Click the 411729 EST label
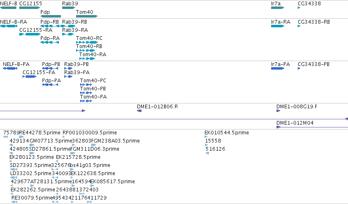This screenshot has width=348, height=204. (x=97, y=198)
